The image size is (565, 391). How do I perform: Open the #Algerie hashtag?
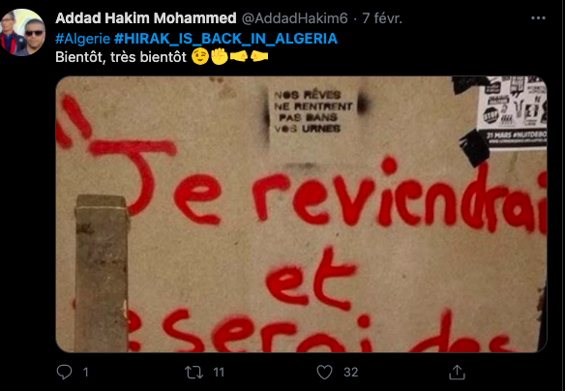pyautogui.click(x=82, y=38)
